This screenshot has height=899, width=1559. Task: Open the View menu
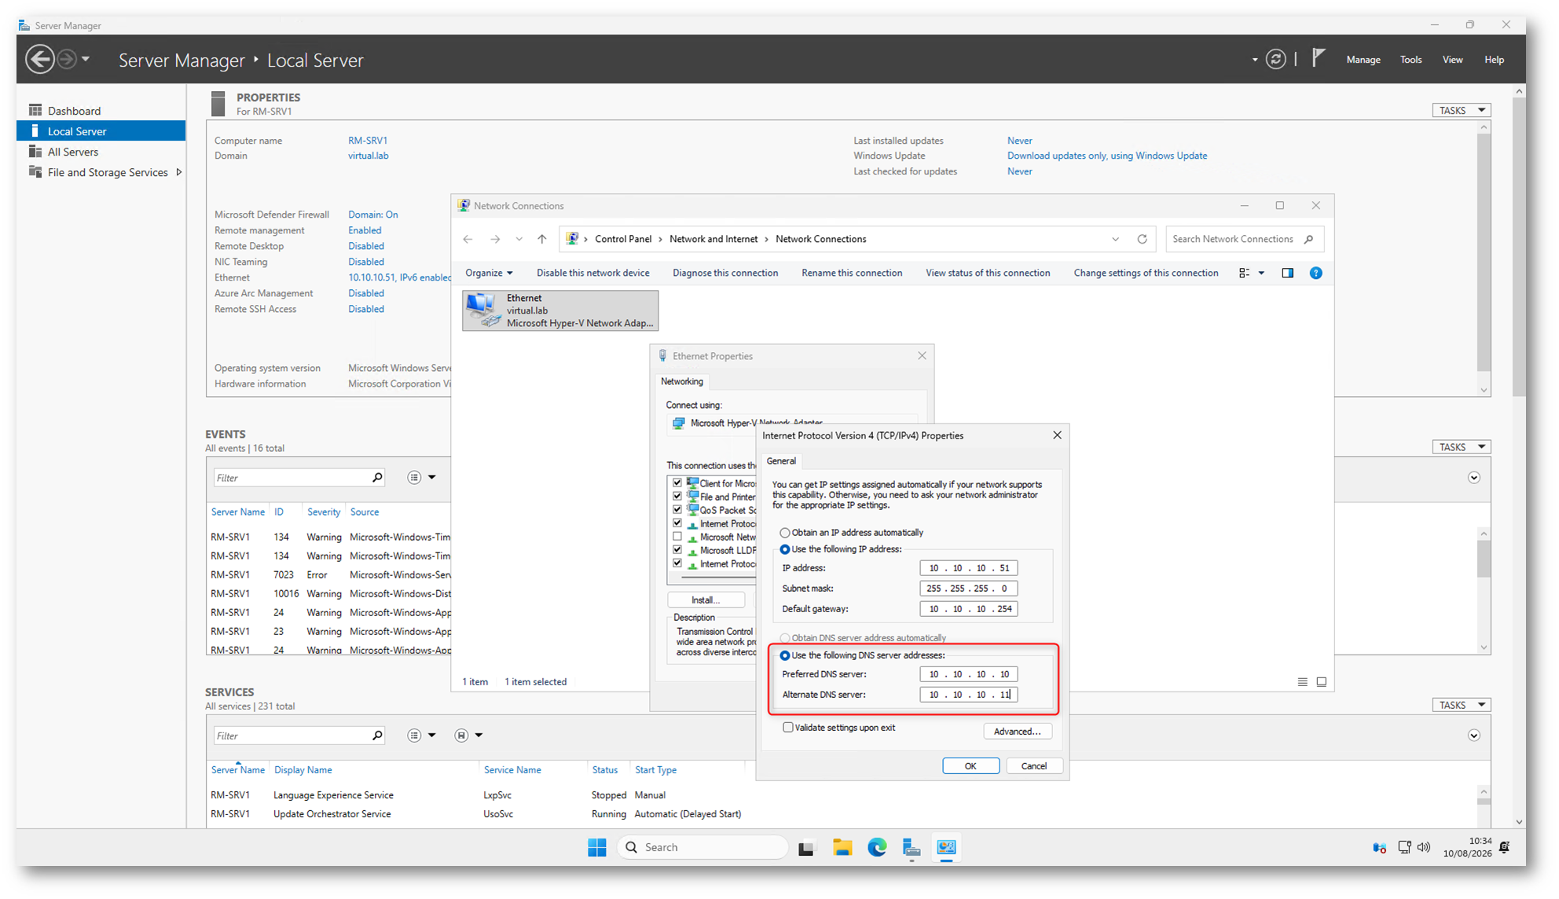[x=1453, y=60]
